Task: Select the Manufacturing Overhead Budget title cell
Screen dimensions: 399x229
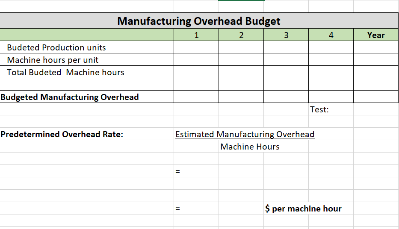Action: pos(199,21)
